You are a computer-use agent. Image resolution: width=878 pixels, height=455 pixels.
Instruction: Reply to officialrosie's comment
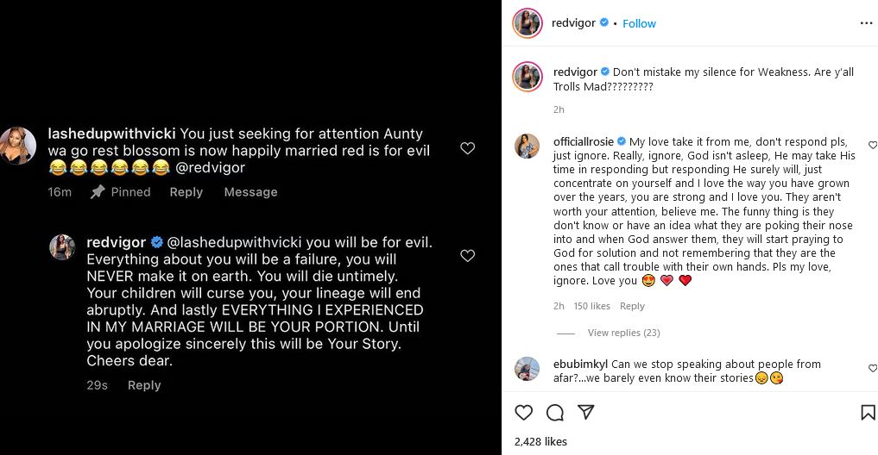[632, 306]
